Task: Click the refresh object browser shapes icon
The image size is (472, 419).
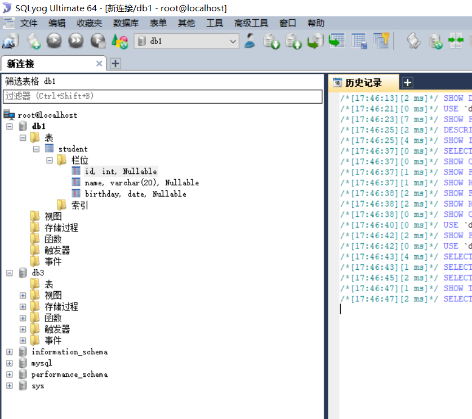Action: (x=120, y=41)
